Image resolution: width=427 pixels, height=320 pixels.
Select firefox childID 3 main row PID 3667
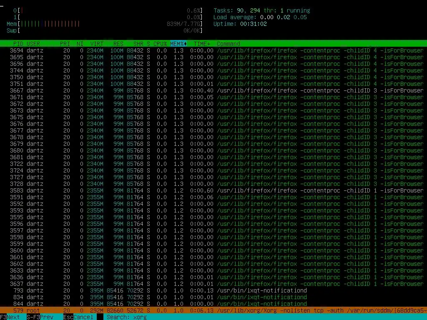point(213,90)
